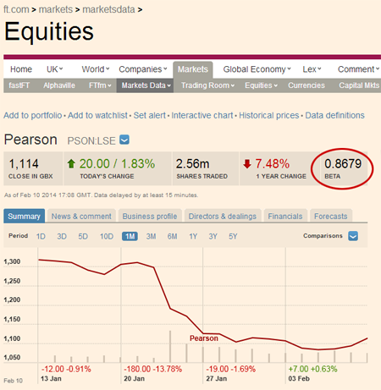Click the ft.com breadcrumb link
The image size is (381, 390).
tap(16, 9)
